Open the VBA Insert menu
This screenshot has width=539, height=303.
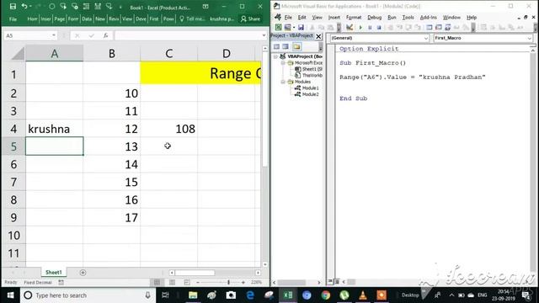pos(334,17)
